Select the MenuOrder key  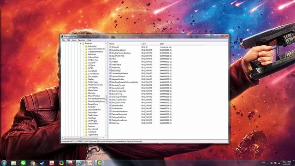tap(93, 90)
